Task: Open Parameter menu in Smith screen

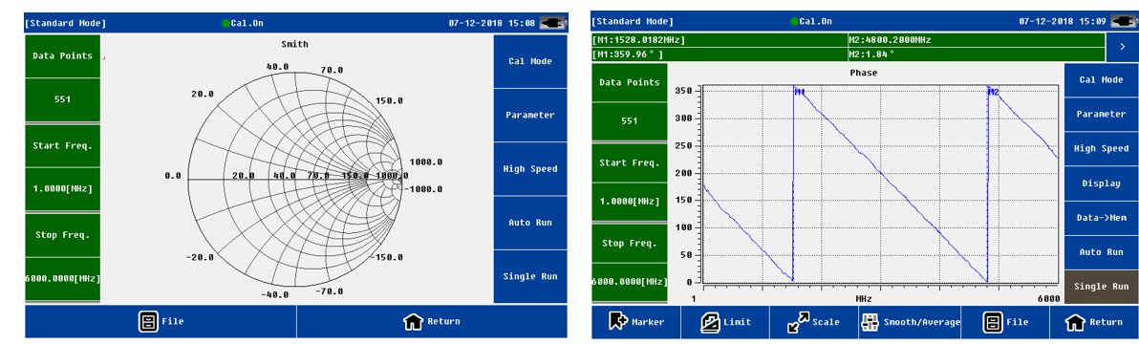Action: (530, 115)
